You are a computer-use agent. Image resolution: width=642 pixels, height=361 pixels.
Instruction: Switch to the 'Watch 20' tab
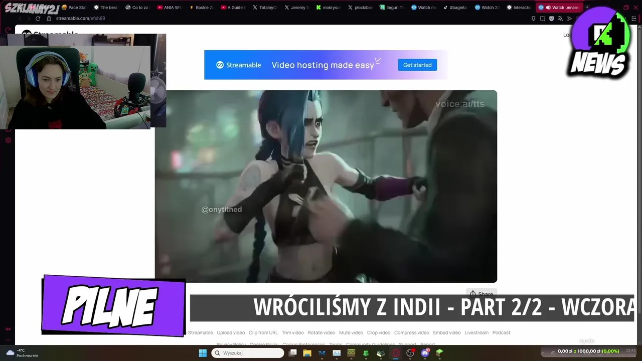tap(487, 8)
